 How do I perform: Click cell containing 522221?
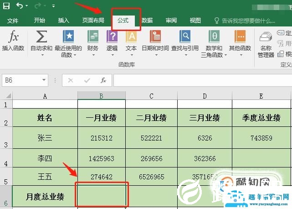pos(151,138)
